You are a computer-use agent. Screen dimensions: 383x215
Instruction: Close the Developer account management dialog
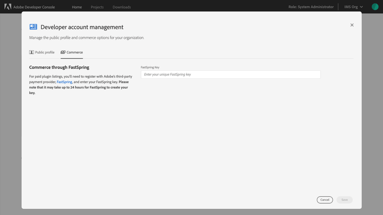[352, 25]
